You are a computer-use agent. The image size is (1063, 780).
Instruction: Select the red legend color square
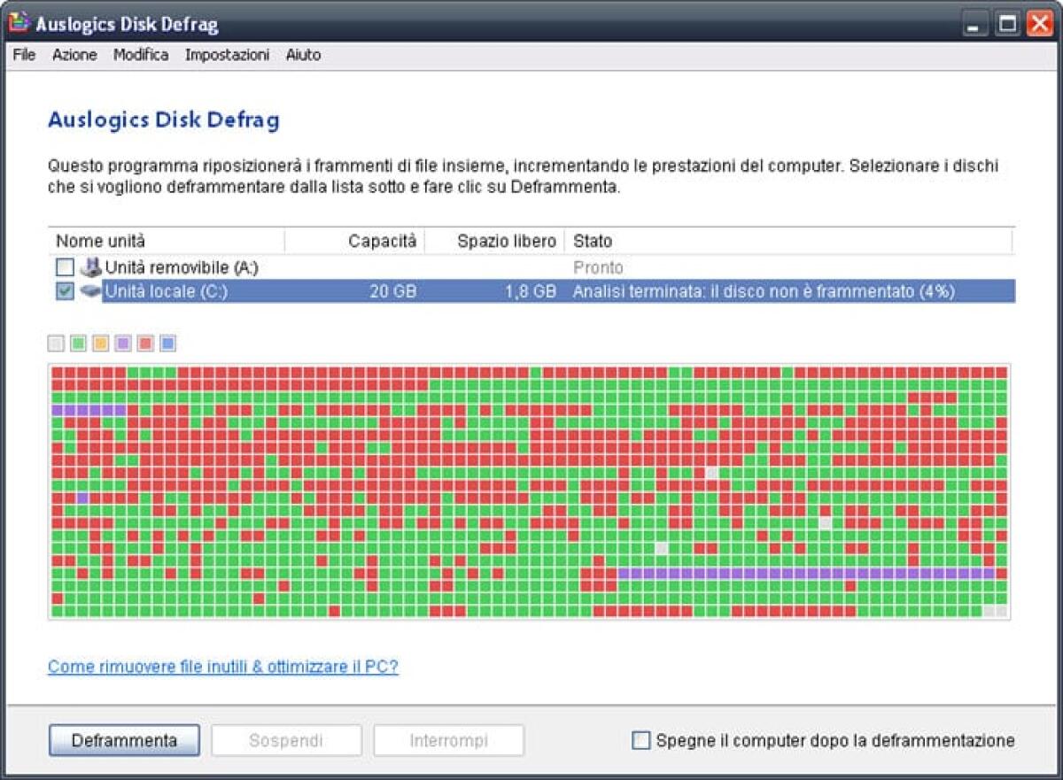pos(144,344)
